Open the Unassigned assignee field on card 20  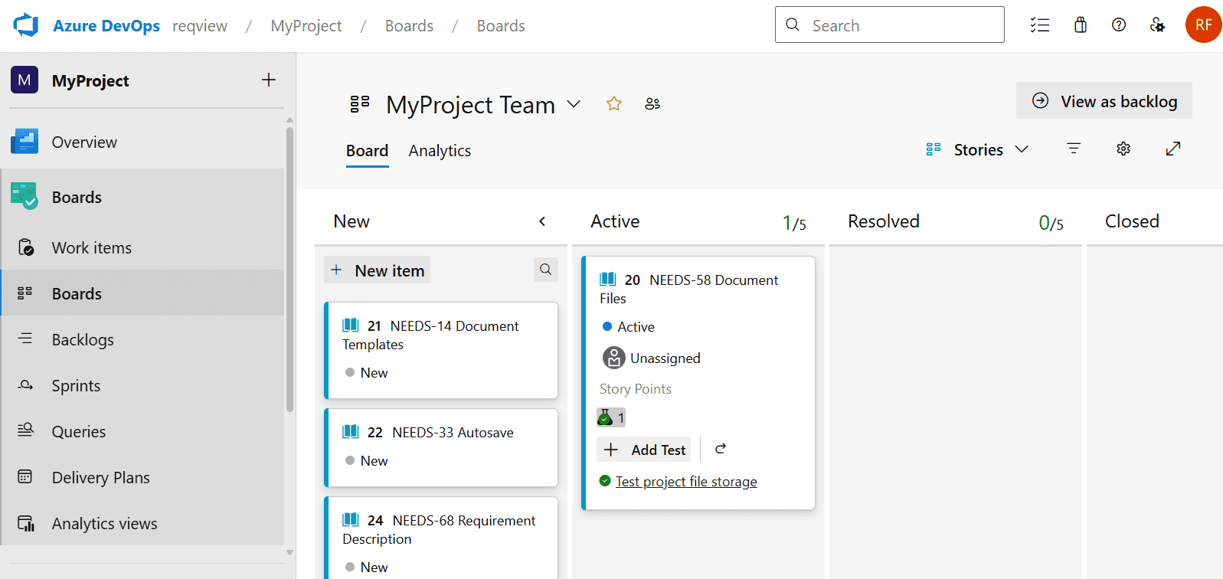coord(652,358)
